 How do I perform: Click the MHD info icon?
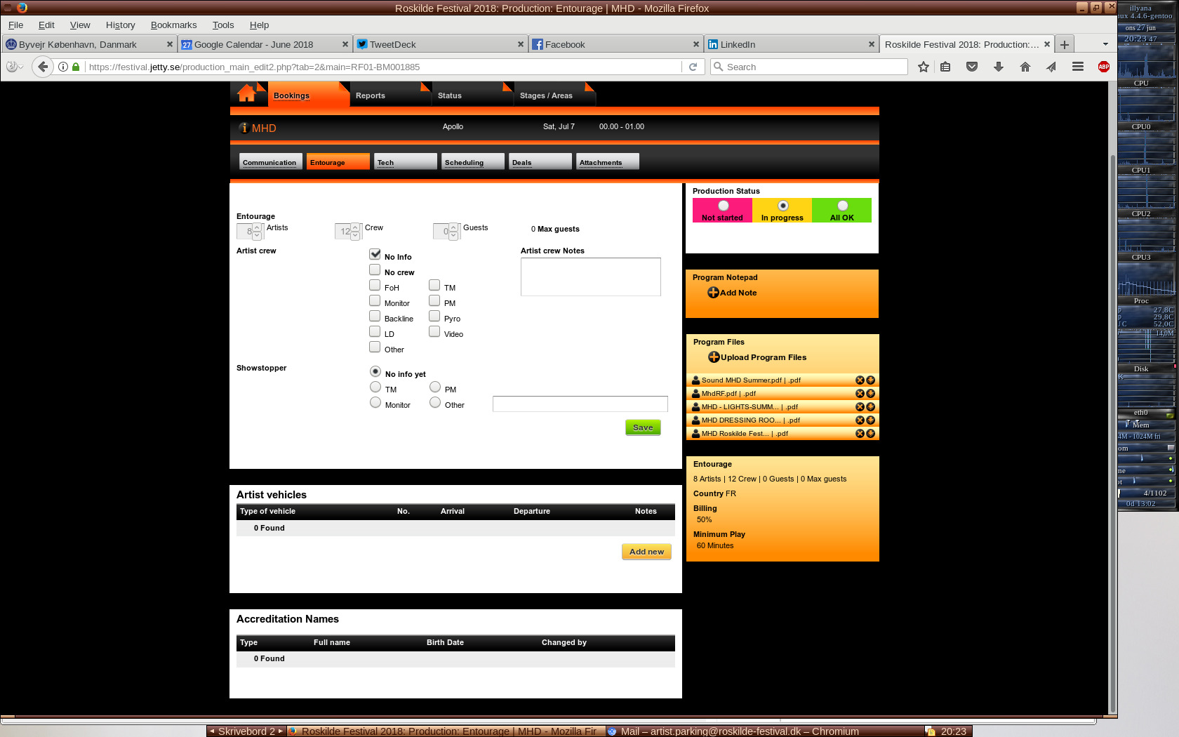point(244,128)
